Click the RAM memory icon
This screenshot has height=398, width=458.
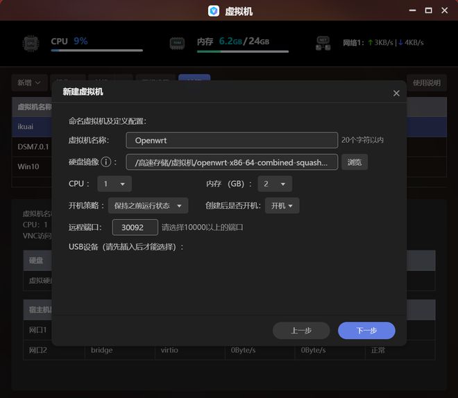pyautogui.click(x=177, y=43)
